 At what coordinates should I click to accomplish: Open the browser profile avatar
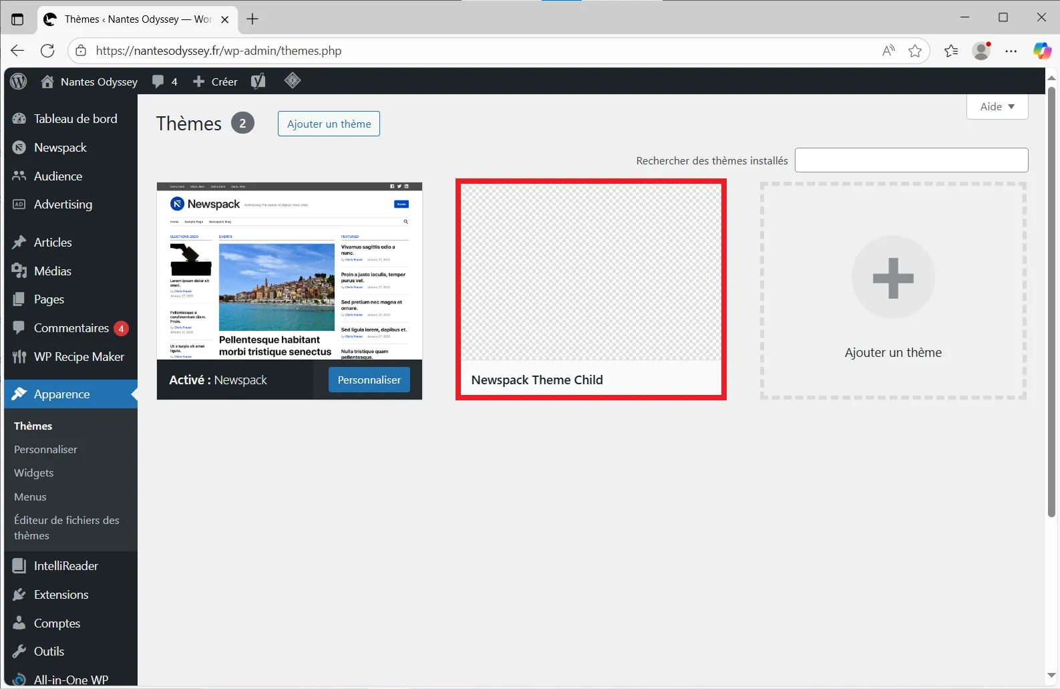pos(981,51)
